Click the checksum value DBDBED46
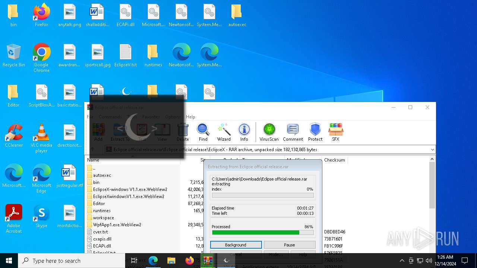The height and width of the screenshot is (268, 477). coord(335,232)
